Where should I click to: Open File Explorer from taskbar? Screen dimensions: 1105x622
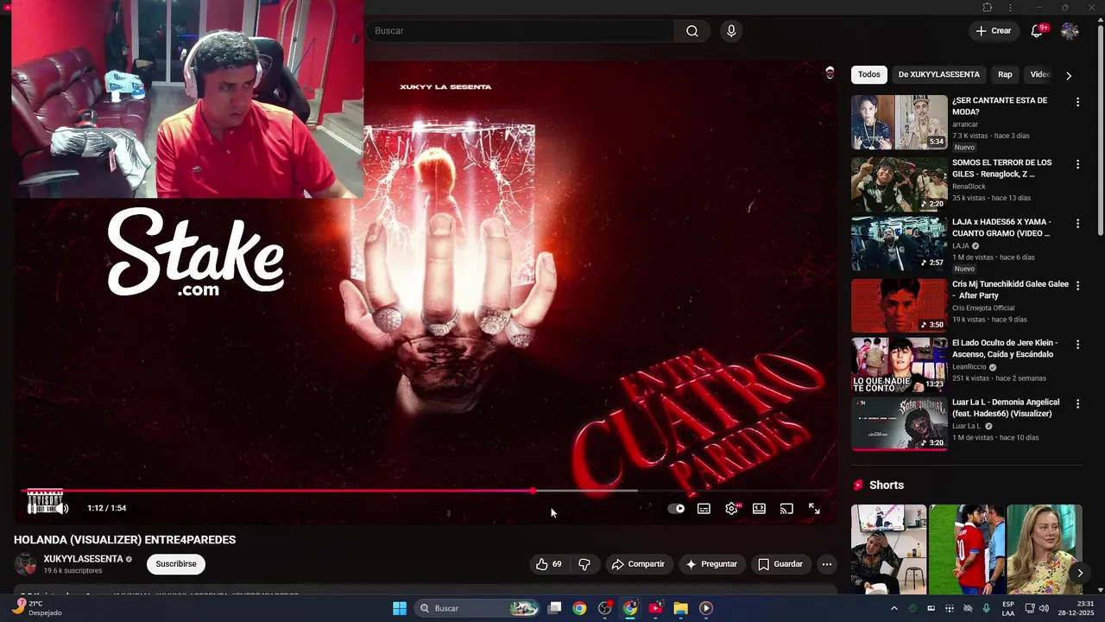(680, 608)
